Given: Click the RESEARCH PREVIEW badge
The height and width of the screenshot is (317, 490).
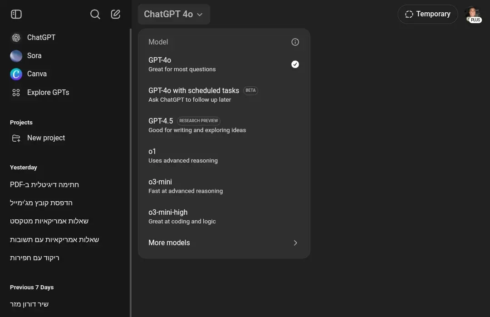Looking at the screenshot, I should [198, 121].
